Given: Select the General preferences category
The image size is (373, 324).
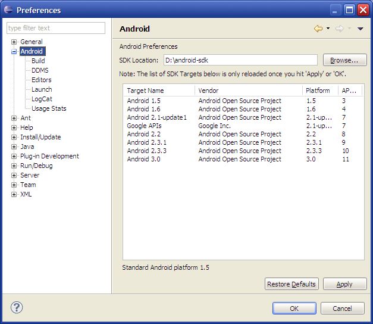Looking at the screenshot, I should click(x=32, y=42).
